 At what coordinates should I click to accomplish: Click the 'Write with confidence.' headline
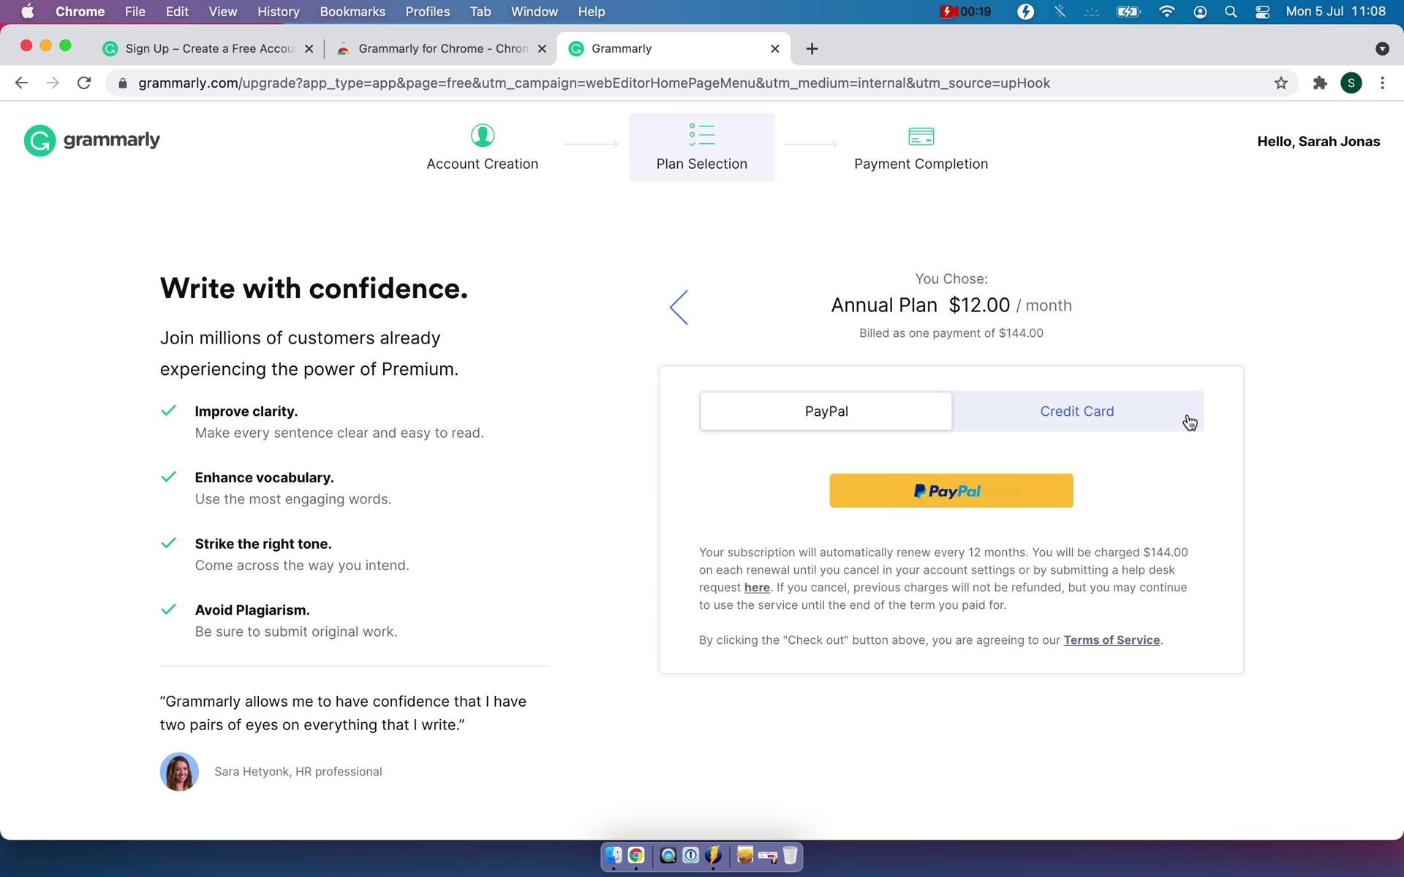click(x=314, y=289)
